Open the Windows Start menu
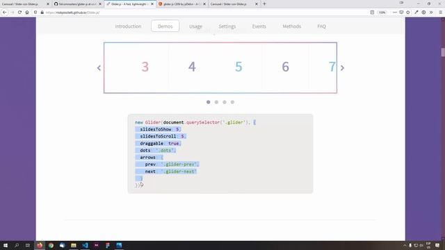 pos(5,245)
